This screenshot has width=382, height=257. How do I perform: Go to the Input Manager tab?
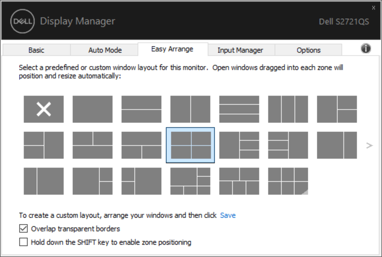point(240,50)
